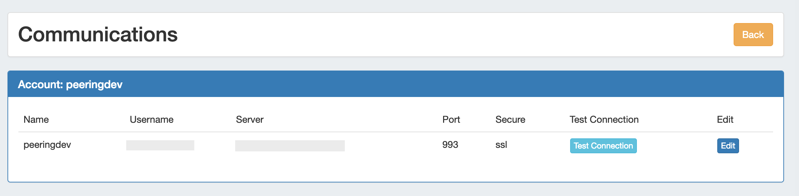Click the Username column header
The width and height of the screenshot is (799, 196).
tap(152, 120)
